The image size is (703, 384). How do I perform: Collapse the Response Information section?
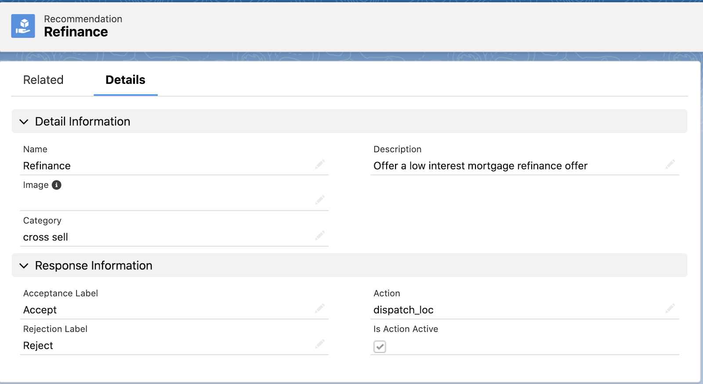24,266
